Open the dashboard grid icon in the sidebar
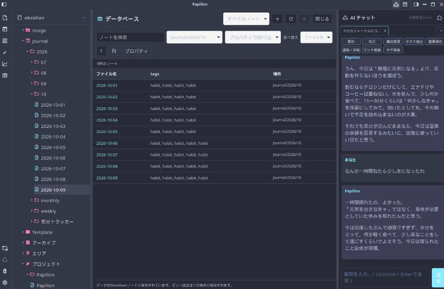This screenshot has height=289, width=444. click(5, 41)
